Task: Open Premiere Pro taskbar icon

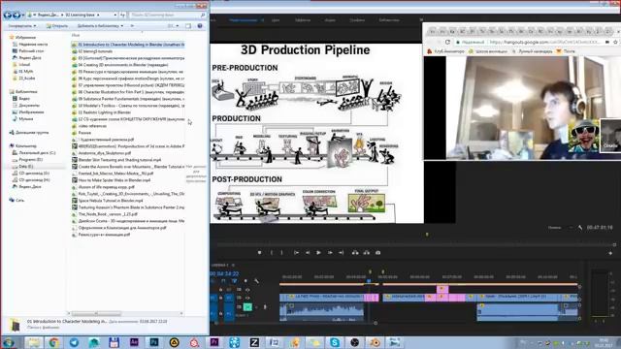Action: coord(214,342)
